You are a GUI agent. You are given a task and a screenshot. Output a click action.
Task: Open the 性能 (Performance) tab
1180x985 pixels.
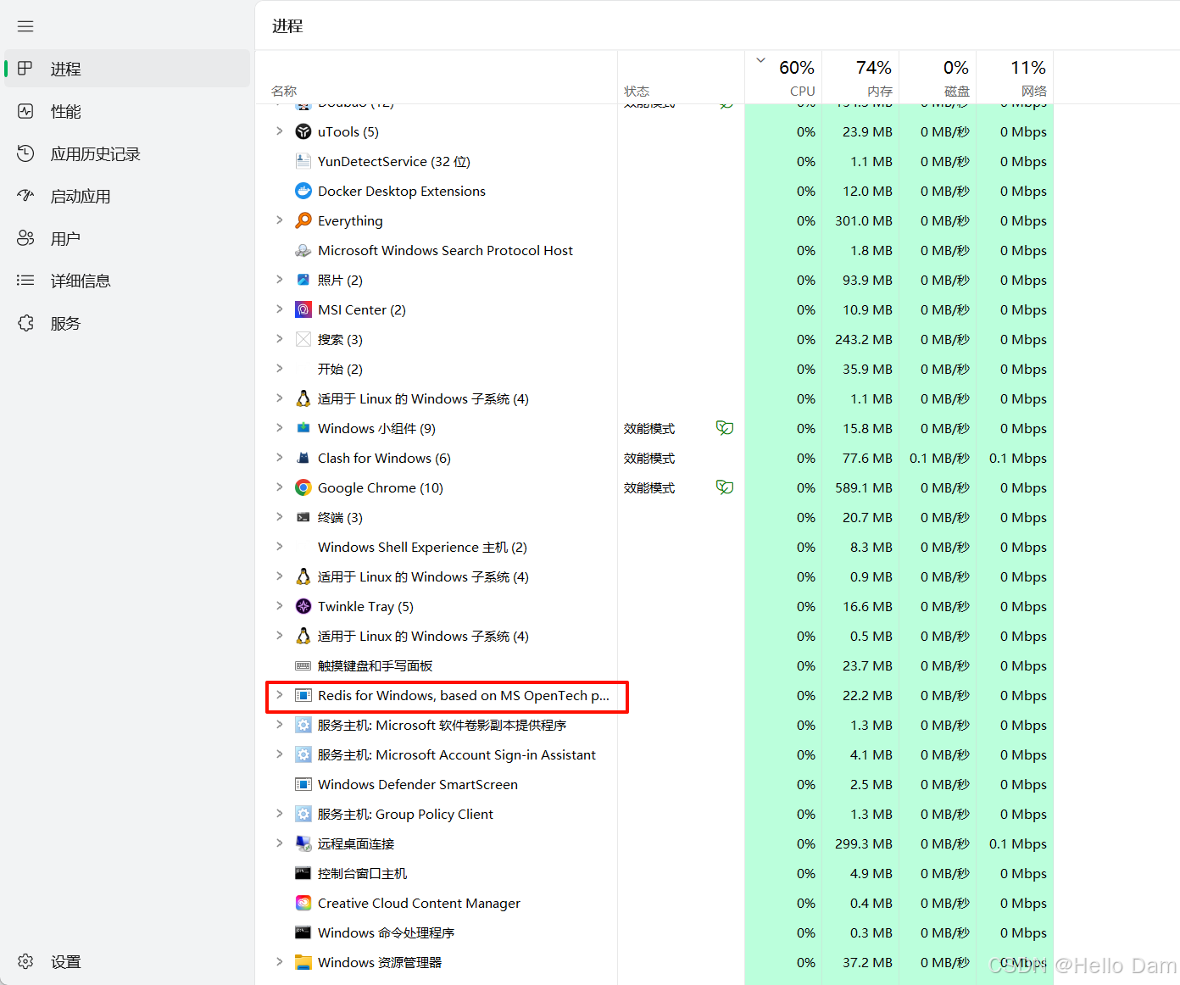[x=65, y=112]
